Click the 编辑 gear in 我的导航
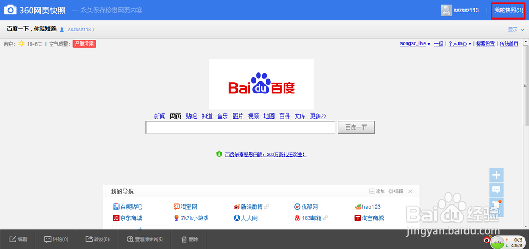The image size is (529, 249). coord(396,191)
